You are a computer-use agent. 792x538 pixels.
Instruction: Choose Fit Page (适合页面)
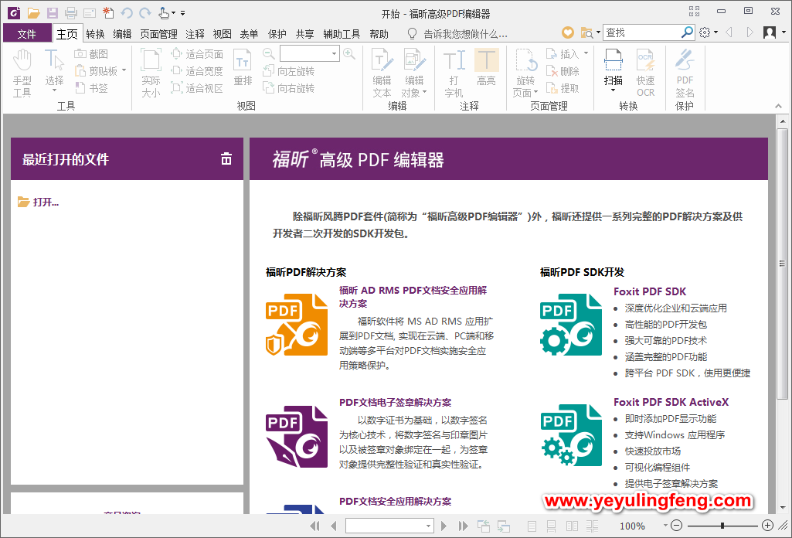click(x=197, y=54)
